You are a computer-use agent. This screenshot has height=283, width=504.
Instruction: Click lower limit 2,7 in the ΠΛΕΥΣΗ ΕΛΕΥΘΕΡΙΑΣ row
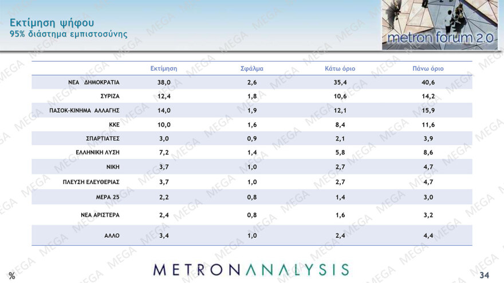340,182
